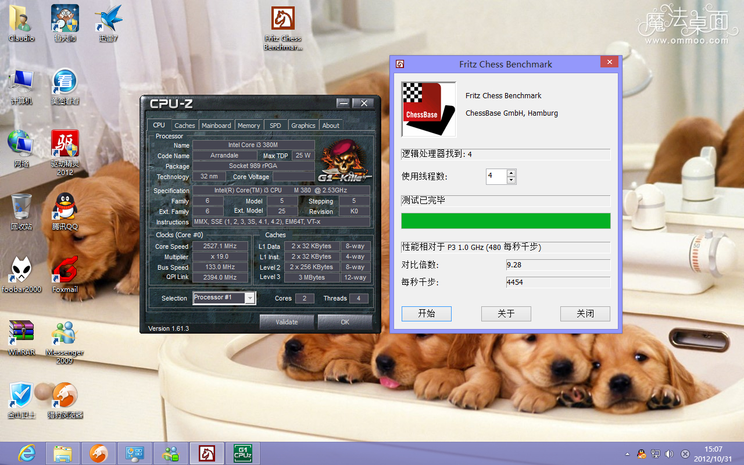Switch to the Caches tab in CPU-Z
Screen dimensions: 744x465
pos(185,126)
